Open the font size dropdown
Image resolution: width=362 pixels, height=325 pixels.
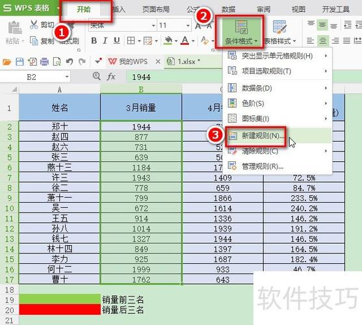click(x=188, y=25)
